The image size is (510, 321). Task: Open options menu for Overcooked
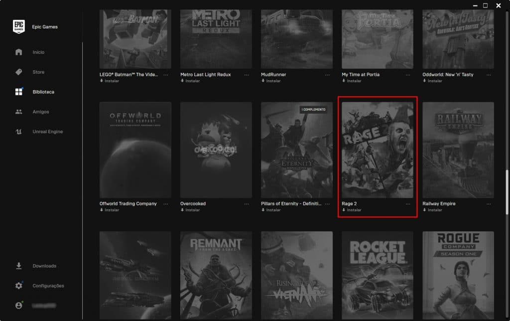pyautogui.click(x=247, y=204)
